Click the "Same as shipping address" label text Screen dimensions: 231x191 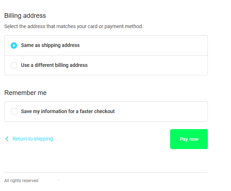pos(50,46)
